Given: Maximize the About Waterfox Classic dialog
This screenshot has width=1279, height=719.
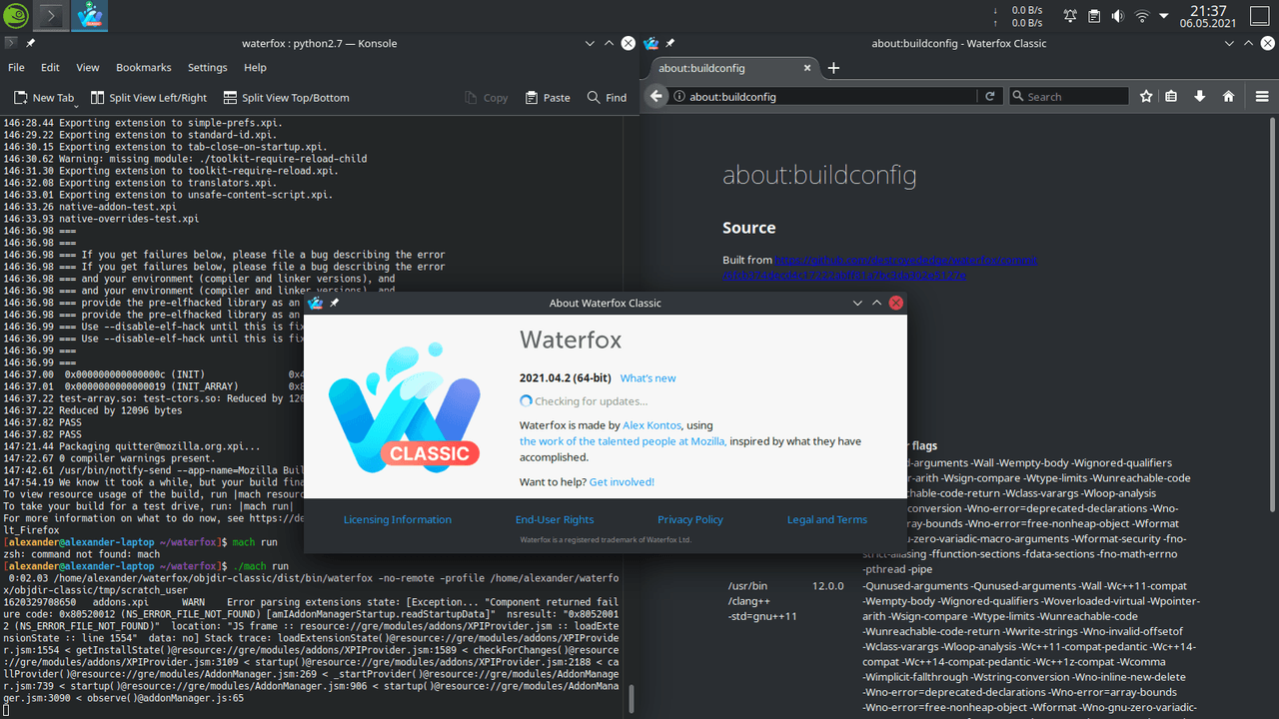Looking at the screenshot, I should (x=876, y=303).
